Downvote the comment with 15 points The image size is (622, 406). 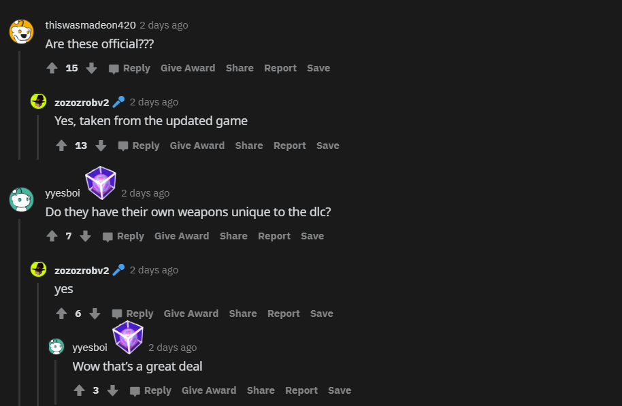coord(91,68)
